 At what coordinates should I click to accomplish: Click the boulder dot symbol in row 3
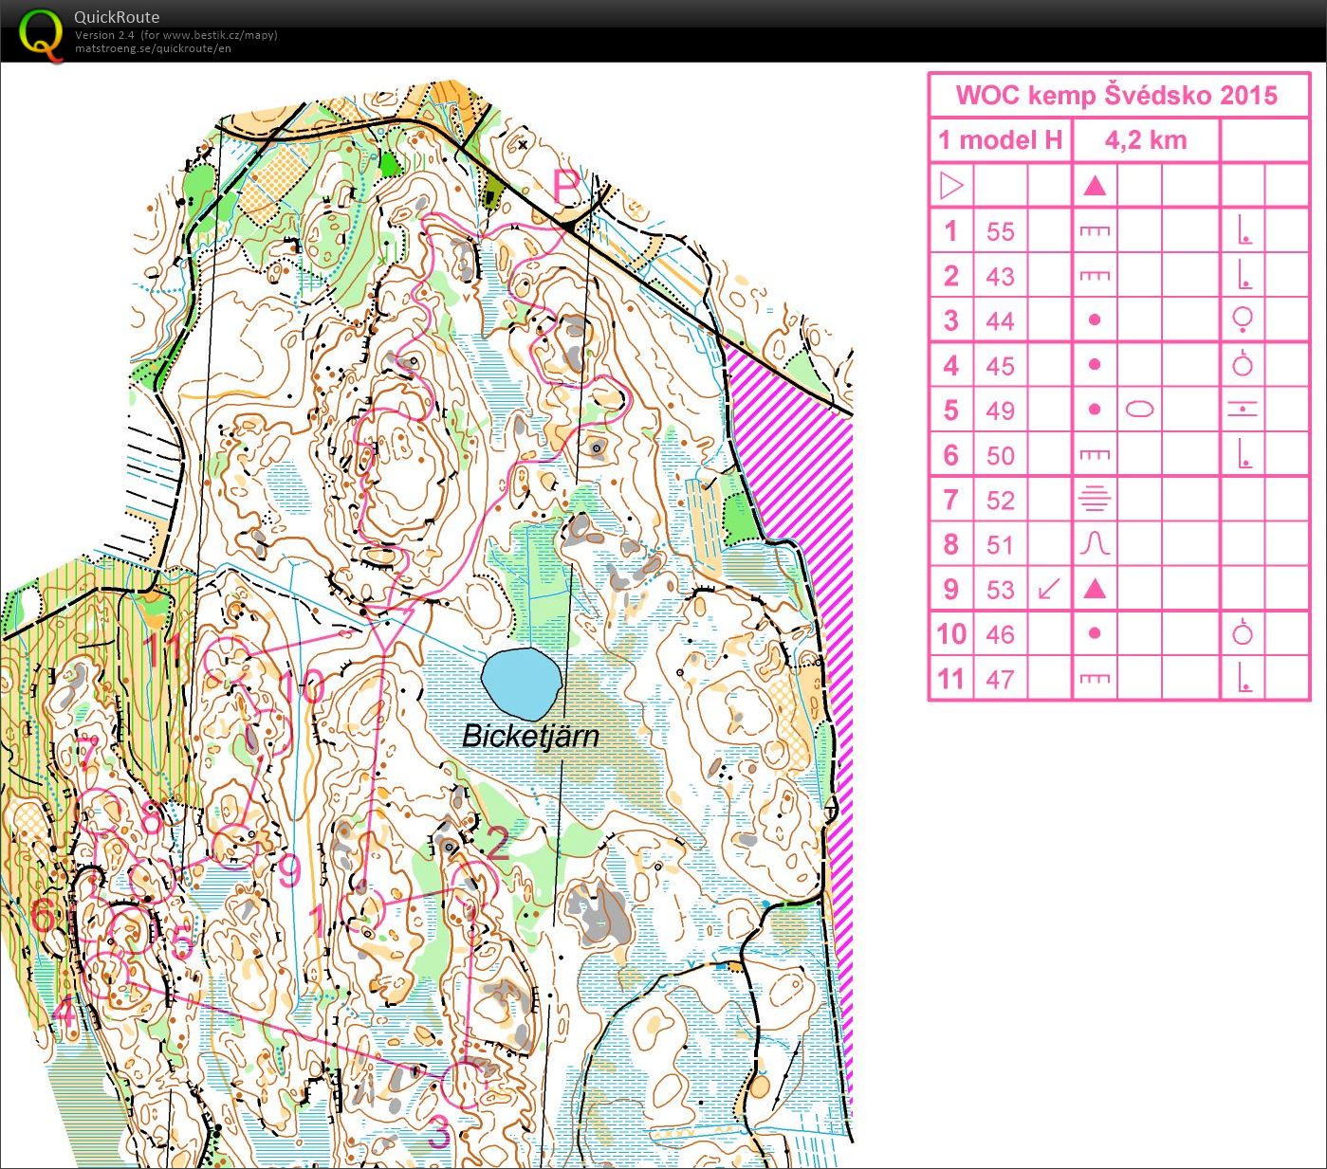click(1095, 320)
